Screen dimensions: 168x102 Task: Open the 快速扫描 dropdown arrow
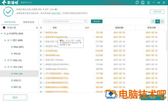pos(37,28)
